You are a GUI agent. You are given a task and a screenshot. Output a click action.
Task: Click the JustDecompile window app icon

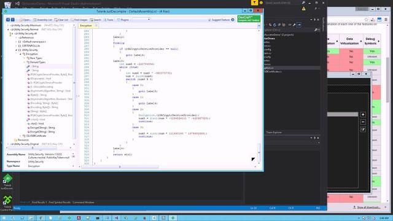point(6,11)
